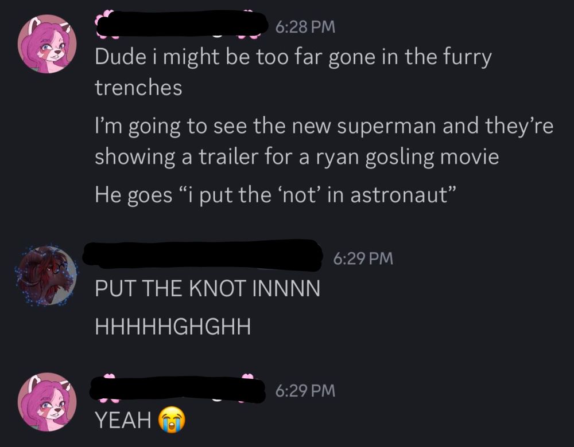Click redacted username above furry trenches message

[x=179, y=23]
